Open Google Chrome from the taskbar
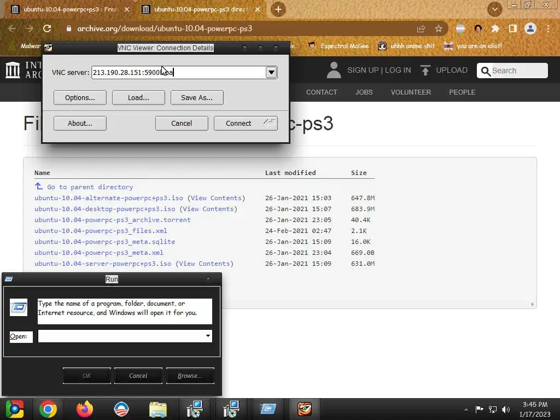This screenshot has height=420, width=560. (x=48, y=409)
